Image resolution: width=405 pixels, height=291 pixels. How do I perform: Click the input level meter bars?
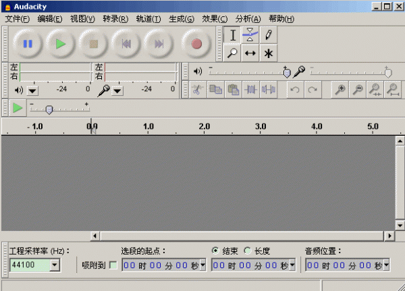pos(140,72)
